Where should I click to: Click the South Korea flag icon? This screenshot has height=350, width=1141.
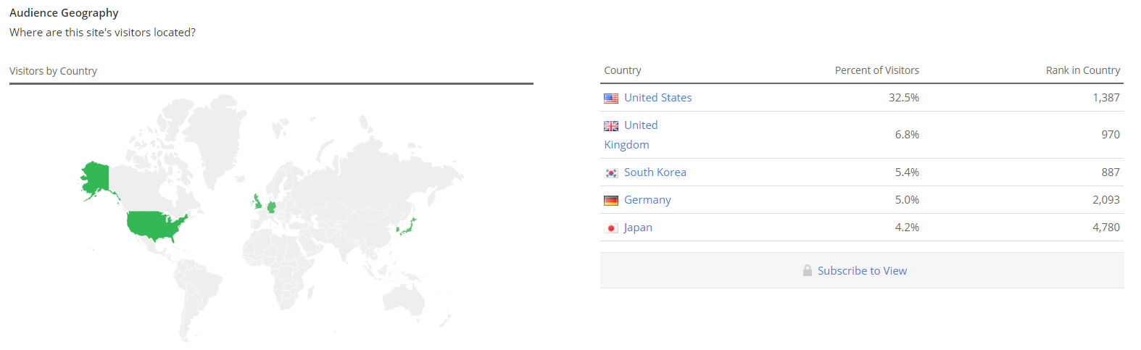tap(611, 172)
